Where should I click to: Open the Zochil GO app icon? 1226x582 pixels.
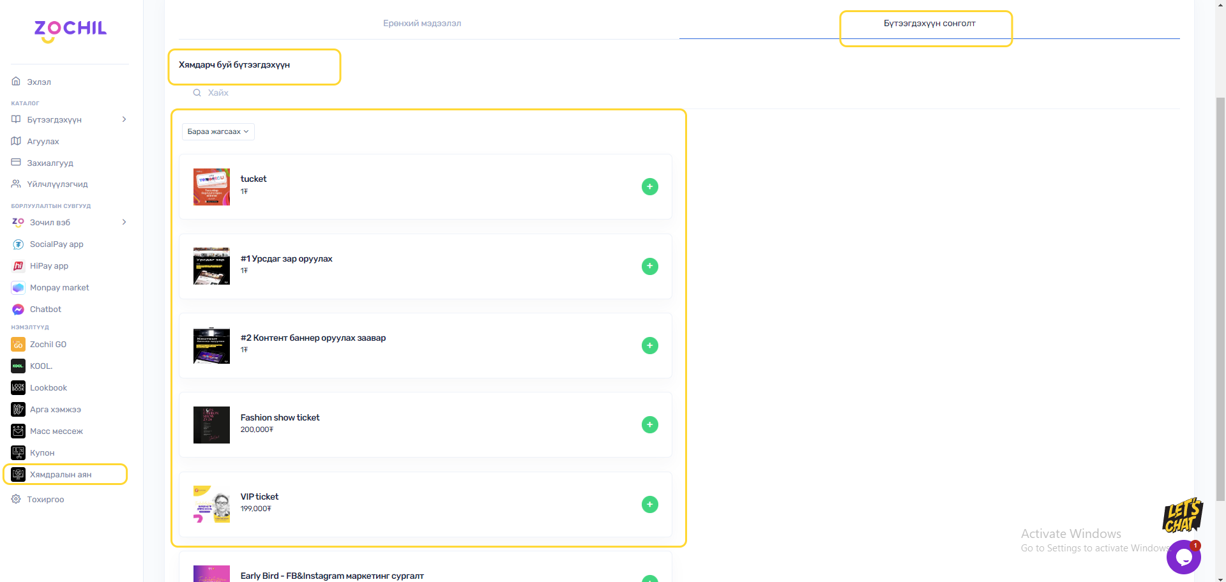pyautogui.click(x=18, y=345)
